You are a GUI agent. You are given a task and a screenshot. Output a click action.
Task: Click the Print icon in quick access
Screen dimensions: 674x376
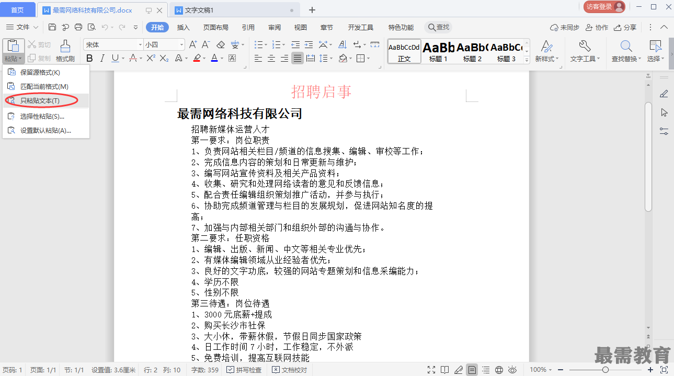pos(78,27)
